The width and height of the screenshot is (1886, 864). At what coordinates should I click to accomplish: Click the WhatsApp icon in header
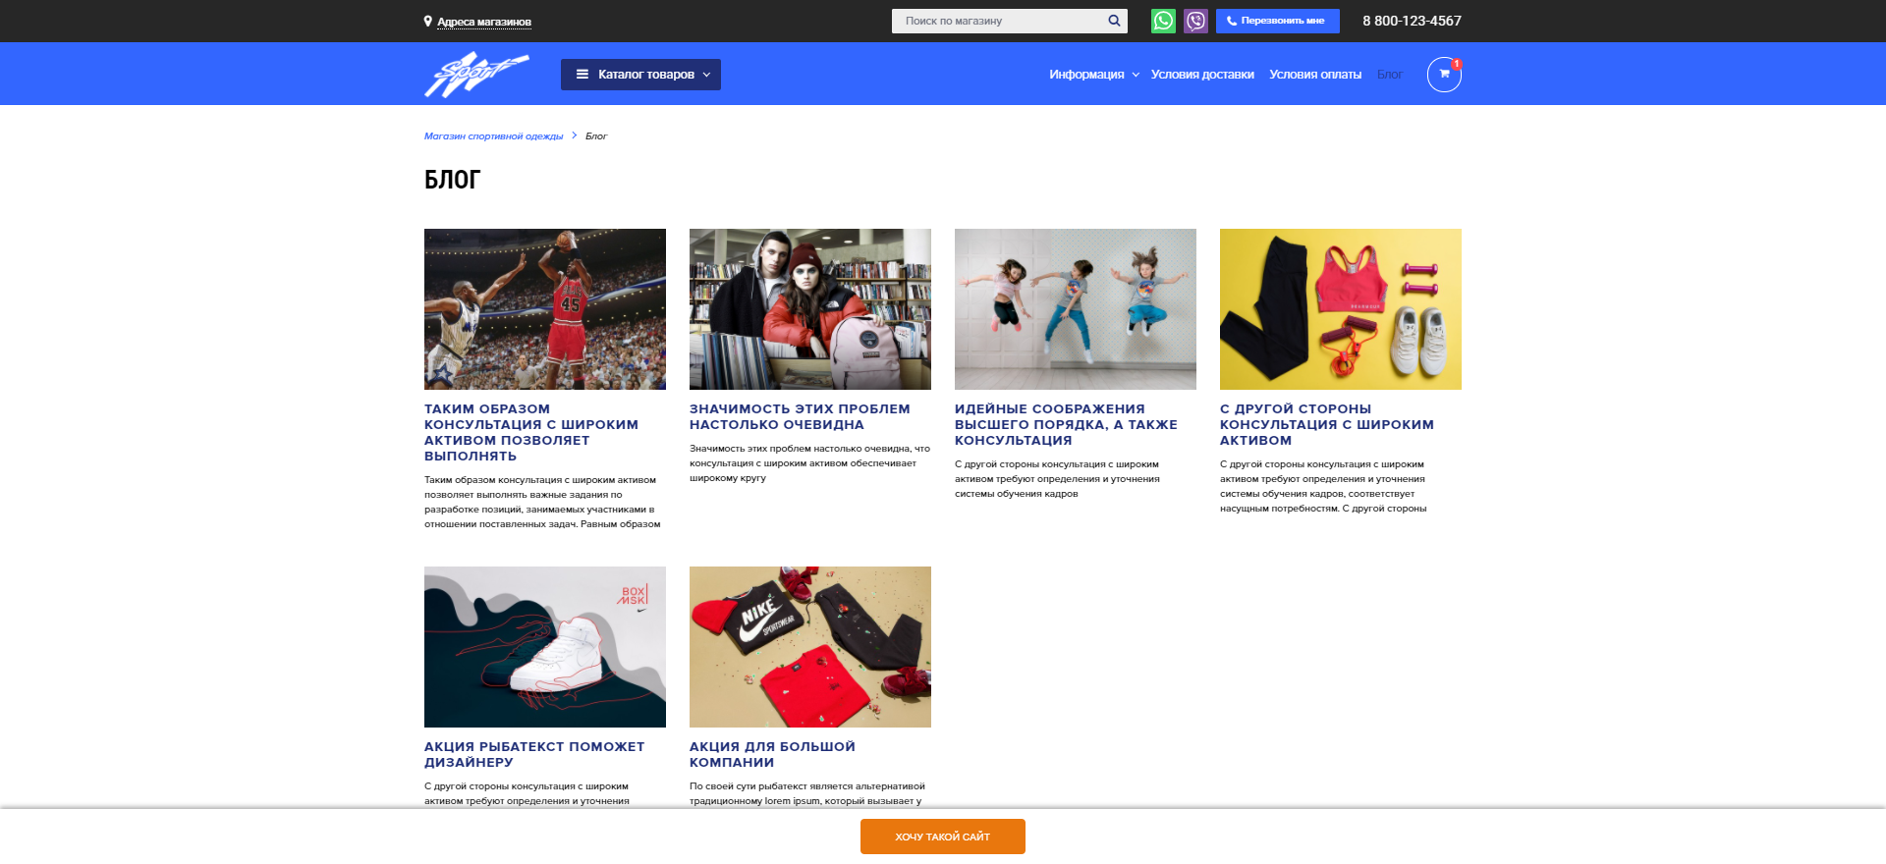[1163, 21]
